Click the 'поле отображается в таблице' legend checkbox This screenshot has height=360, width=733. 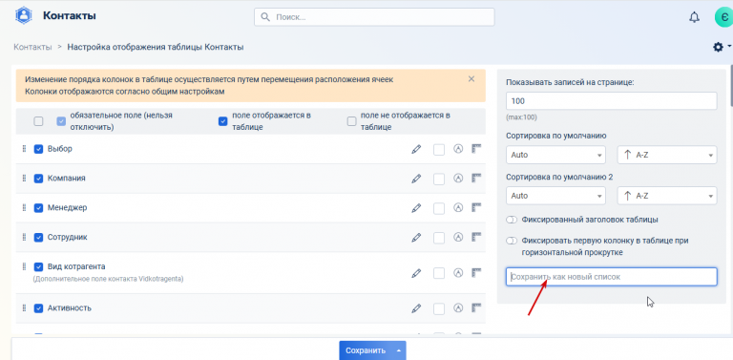(223, 121)
